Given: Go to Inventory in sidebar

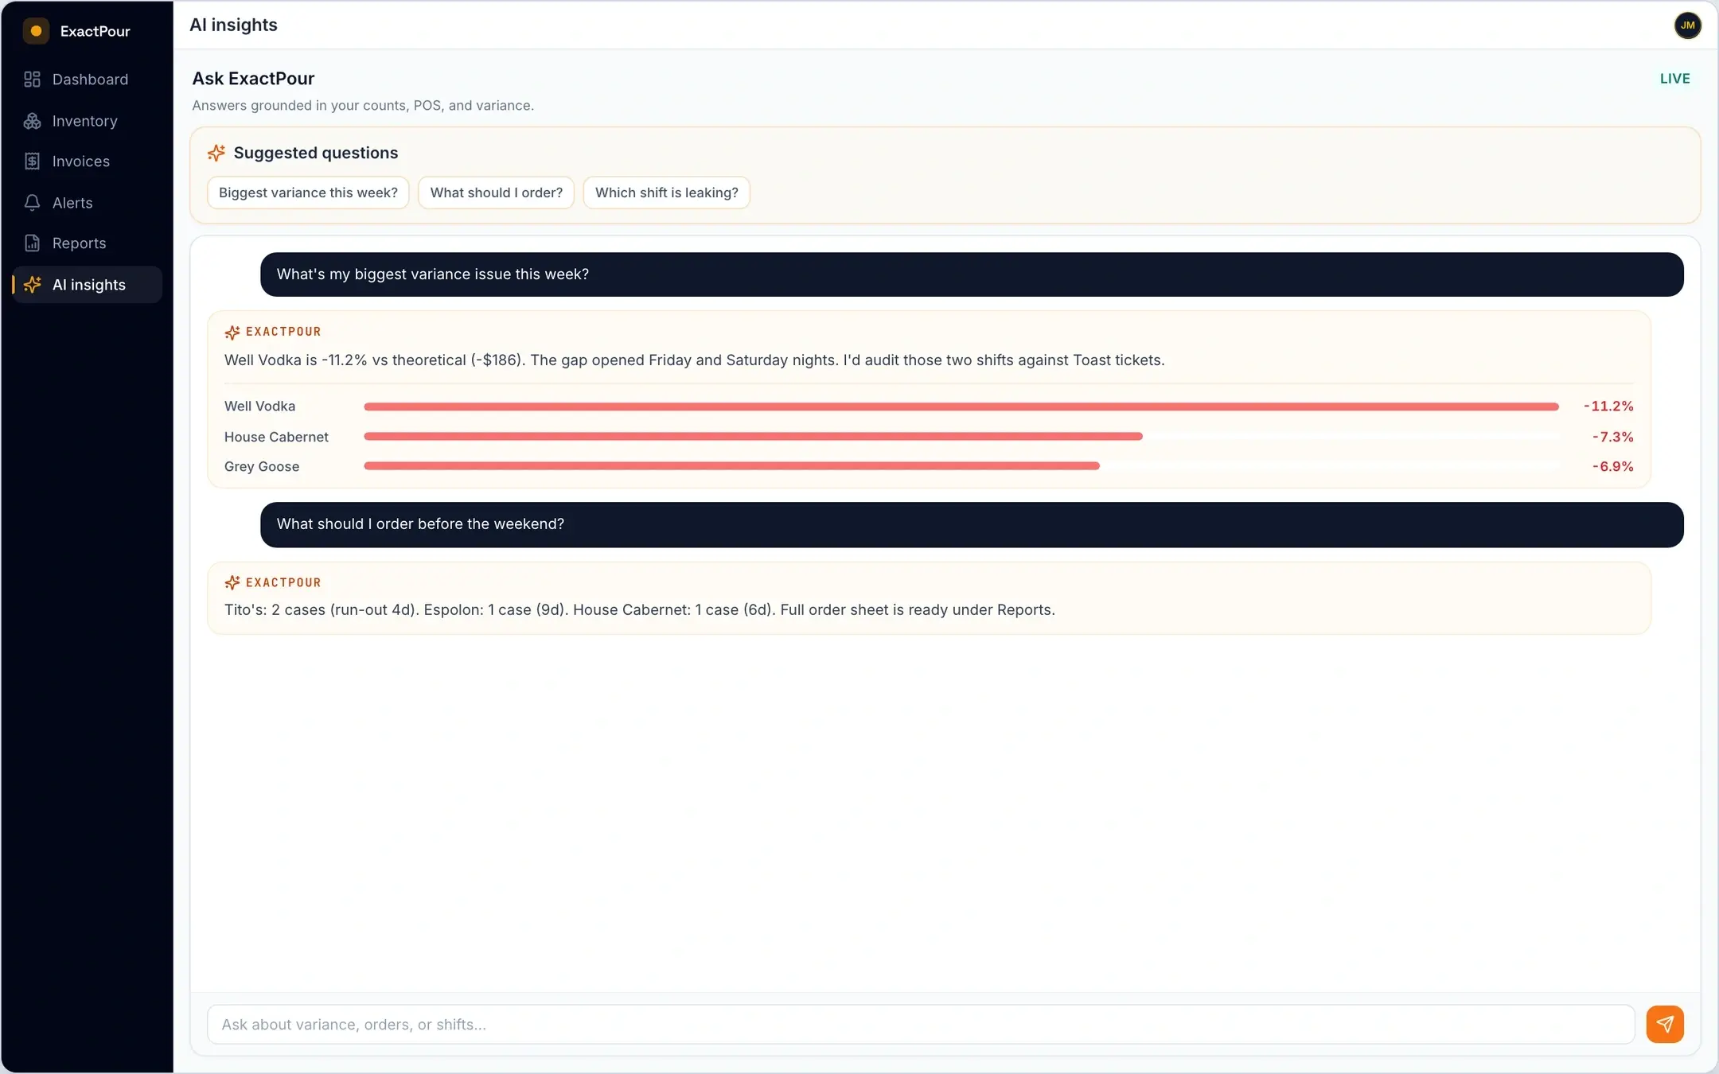Looking at the screenshot, I should [88, 121].
